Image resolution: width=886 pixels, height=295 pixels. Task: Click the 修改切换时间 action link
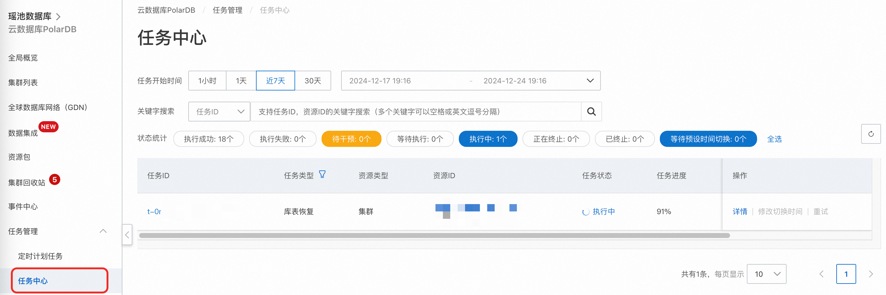coord(780,211)
